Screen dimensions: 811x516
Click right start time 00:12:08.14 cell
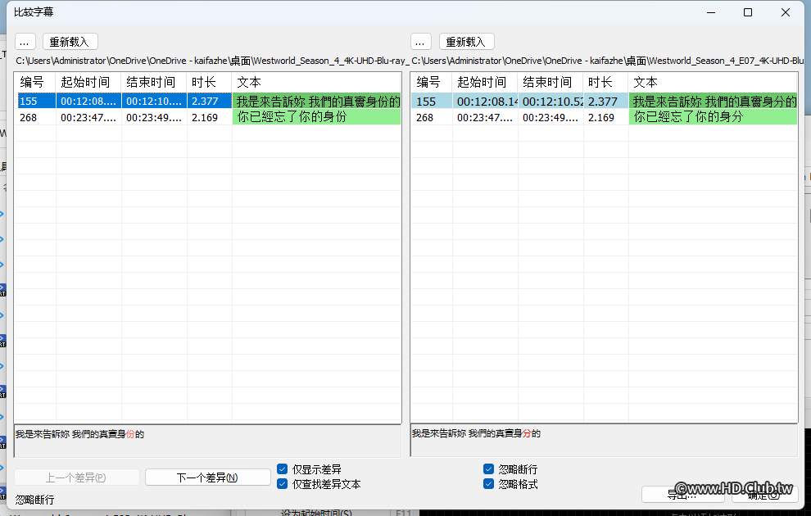pyautogui.click(x=485, y=102)
